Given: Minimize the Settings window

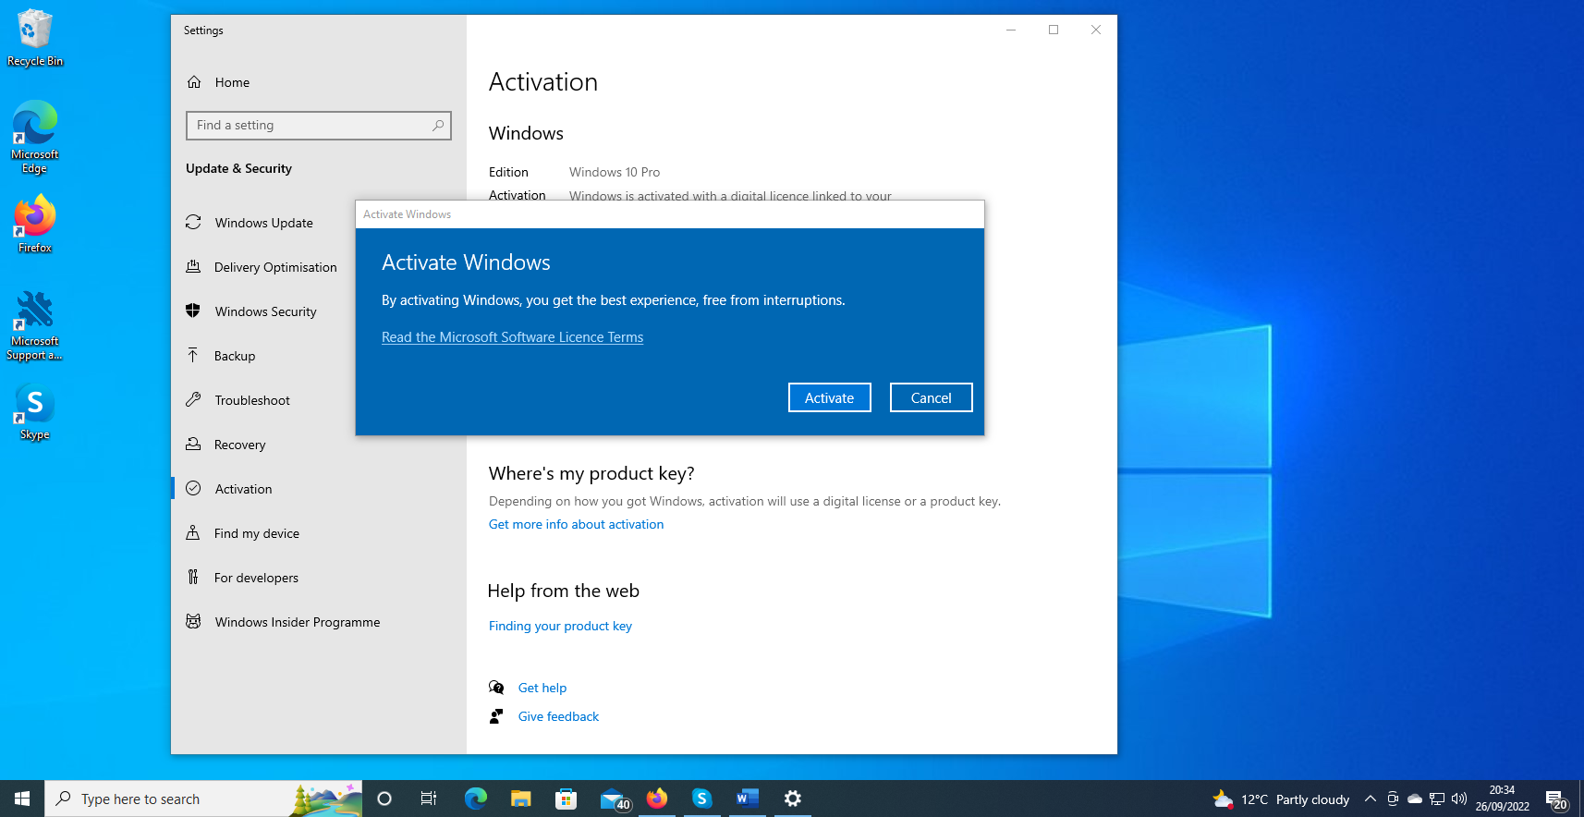Looking at the screenshot, I should coord(1011,30).
